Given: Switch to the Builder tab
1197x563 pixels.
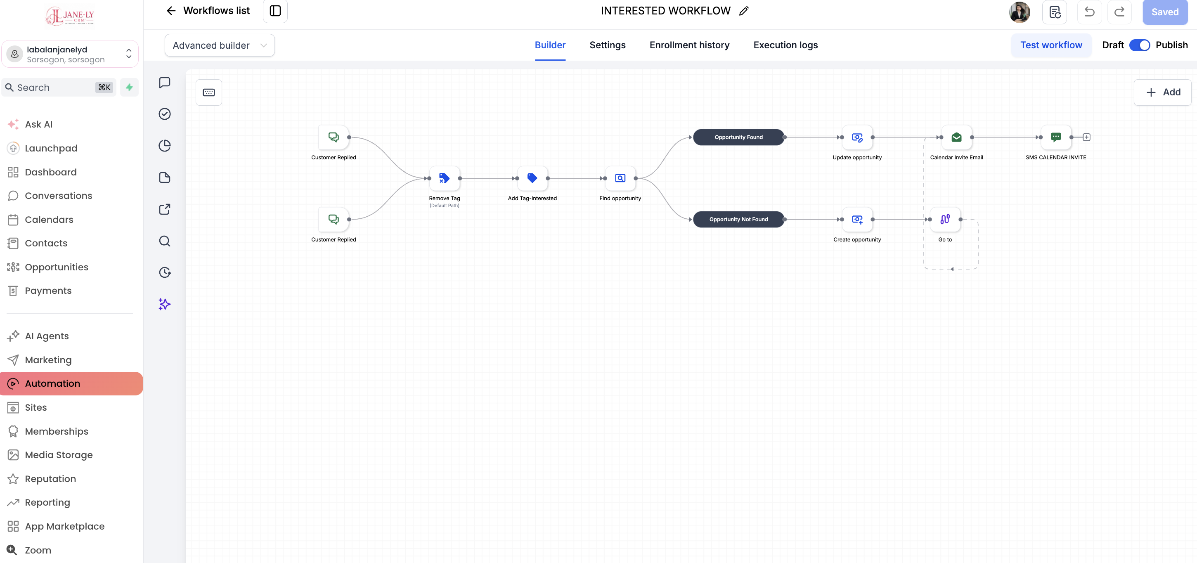Looking at the screenshot, I should coord(550,45).
